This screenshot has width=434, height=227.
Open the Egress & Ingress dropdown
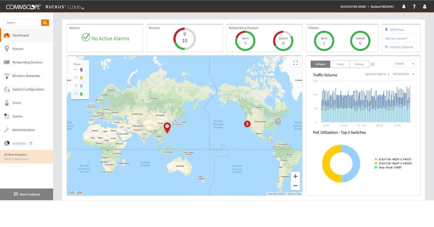click(x=376, y=74)
